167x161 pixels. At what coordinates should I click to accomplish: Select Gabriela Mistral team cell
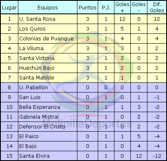pyautogui.click(x=39, y=117)
